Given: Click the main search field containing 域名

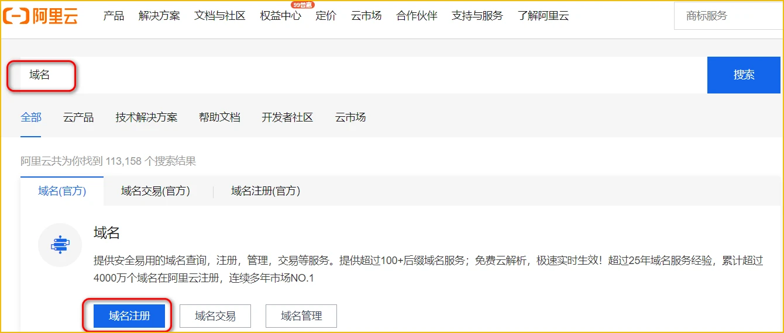Looking at the screenshot, I should pyautogui.click(x=363, y=75).
